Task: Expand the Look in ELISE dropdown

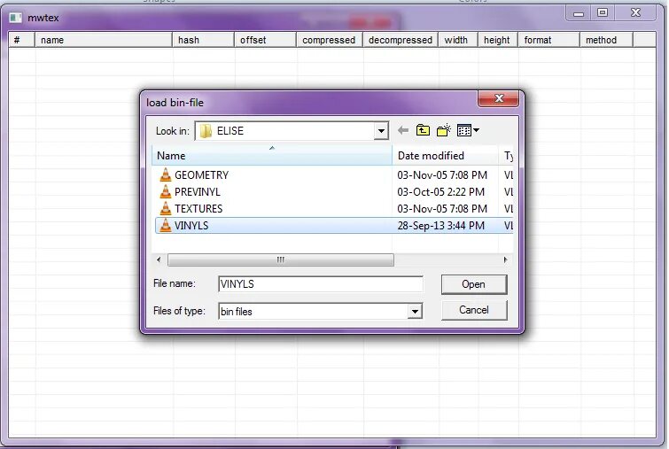Action: pos(381,131)
